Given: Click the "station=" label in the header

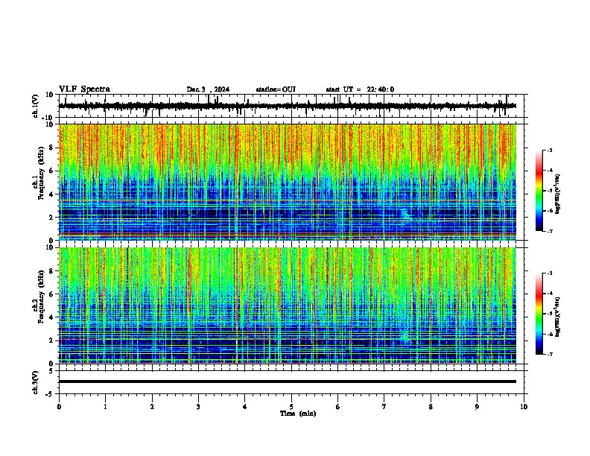Looking at the screenshot, I should [x=269, y=89].
